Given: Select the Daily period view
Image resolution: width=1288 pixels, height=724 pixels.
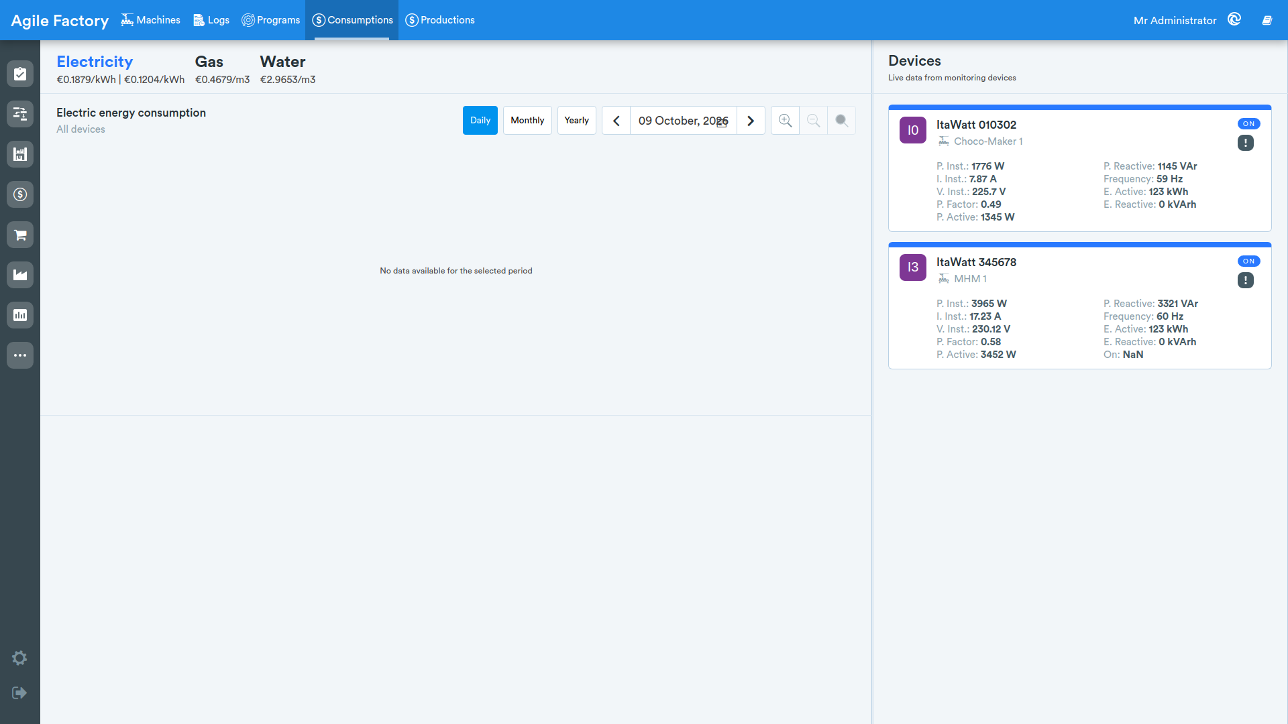Looking at the screenshot, I should (480, 121).
